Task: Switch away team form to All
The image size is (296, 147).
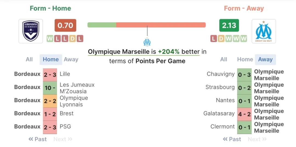Action: point(224,60)
